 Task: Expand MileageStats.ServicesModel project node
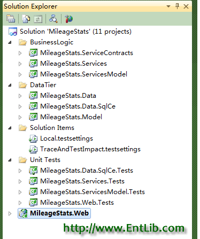click(20, 74)
